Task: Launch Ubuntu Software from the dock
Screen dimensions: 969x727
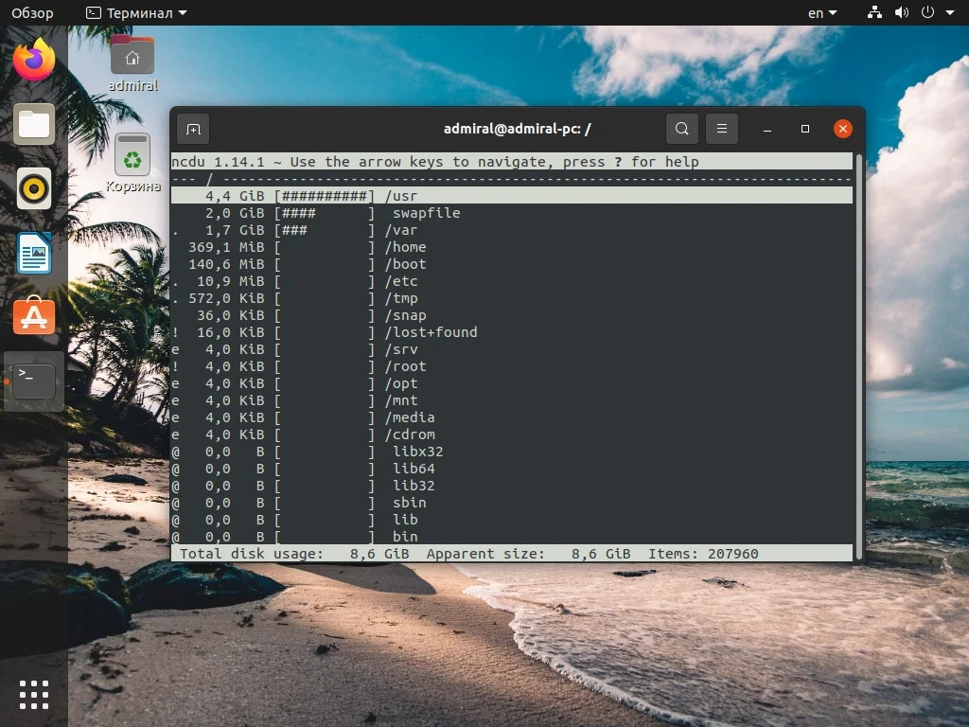Action: pos(33,317)
